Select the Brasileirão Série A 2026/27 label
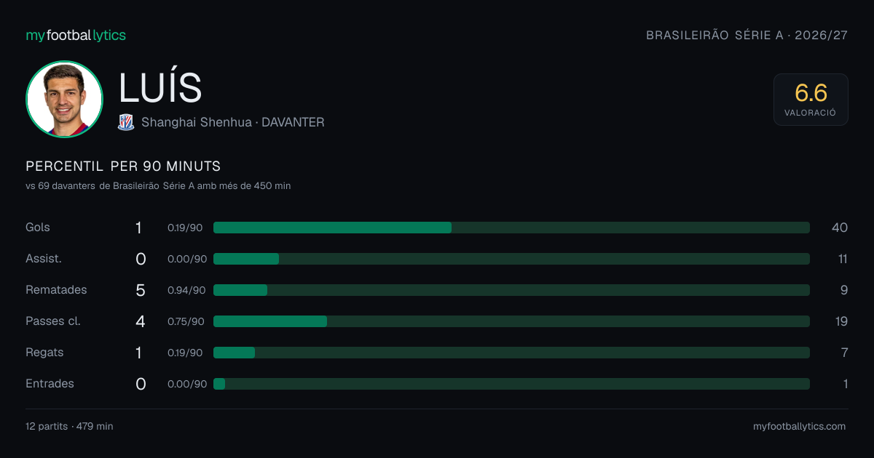874x458 pixels. coord(747,35)
